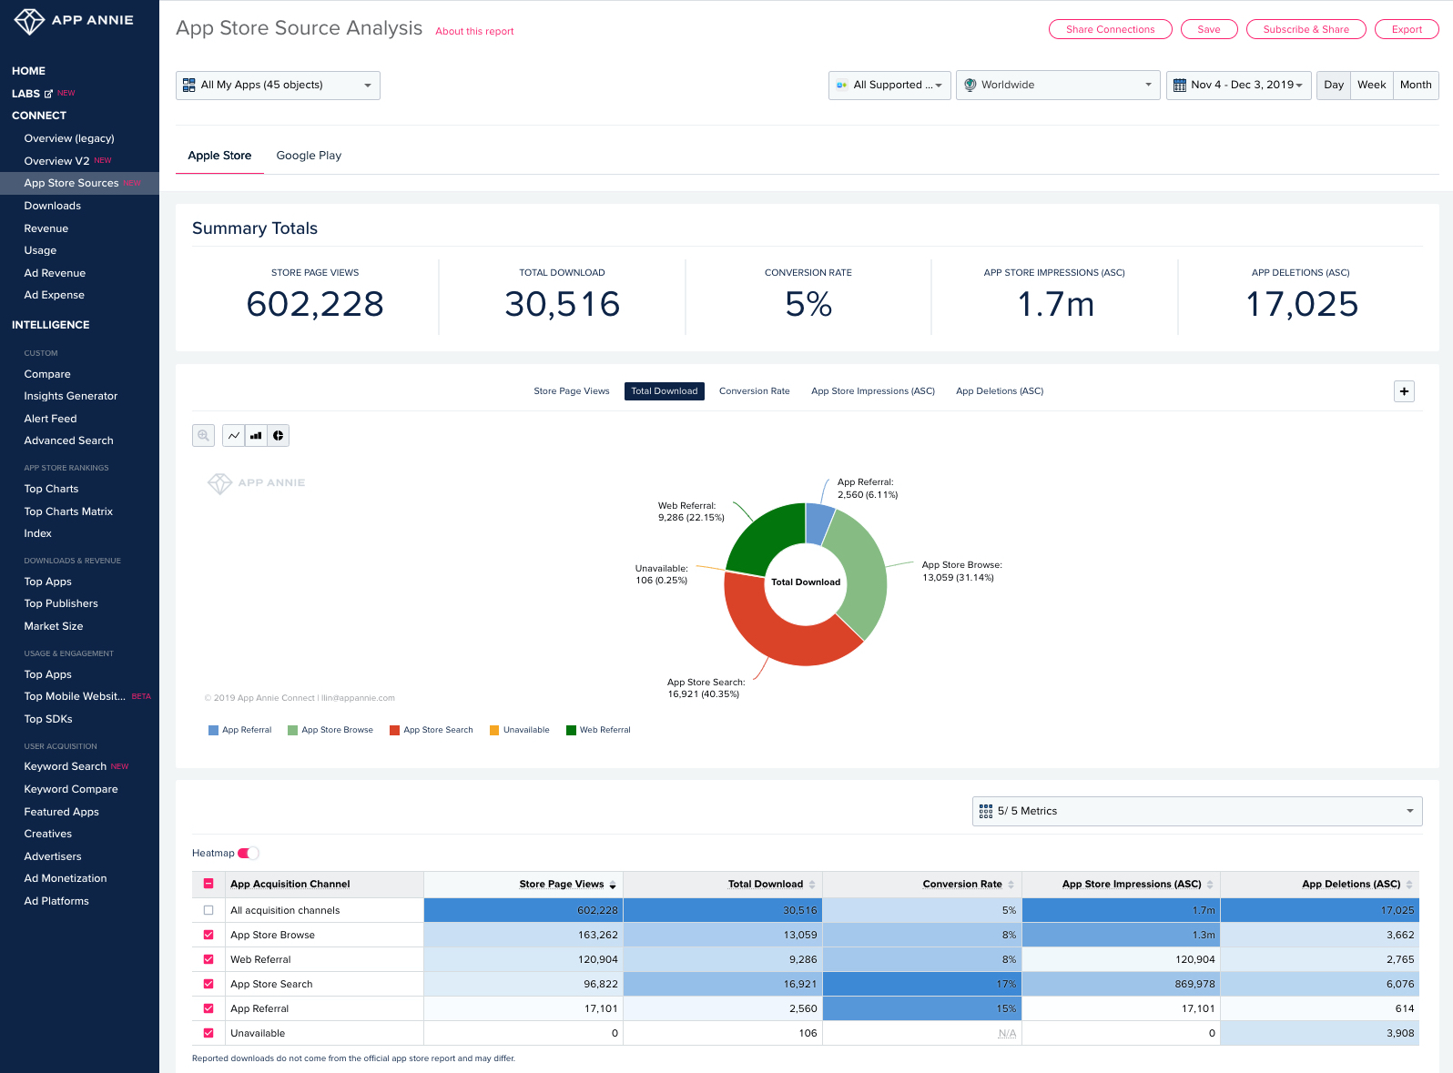Screen dimensions: 1453x1073
Task: Sort table by Conversion Rate arrows
Action: [1011, 885]
